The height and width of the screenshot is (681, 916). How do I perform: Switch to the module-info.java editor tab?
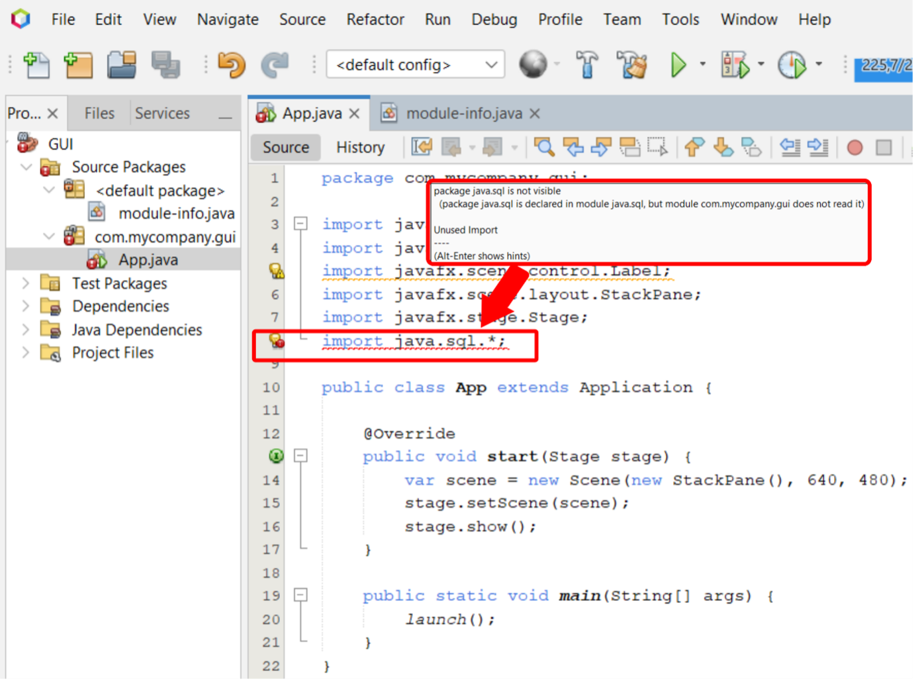pos(463,113)
